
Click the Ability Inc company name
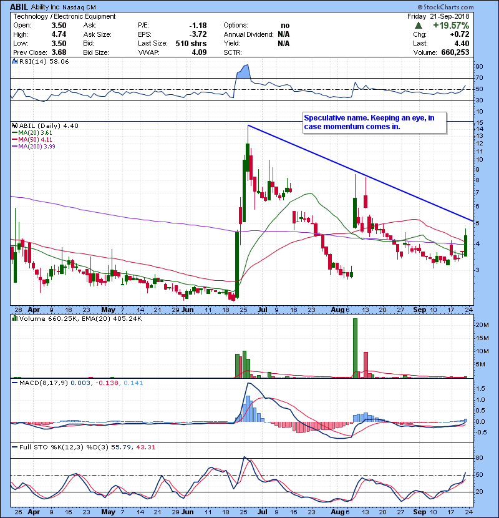point(45,7)
